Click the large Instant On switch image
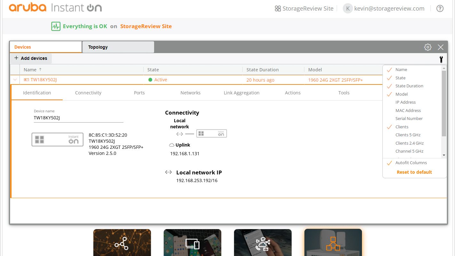This screenshot has width=455, height=256. (58, 140)
